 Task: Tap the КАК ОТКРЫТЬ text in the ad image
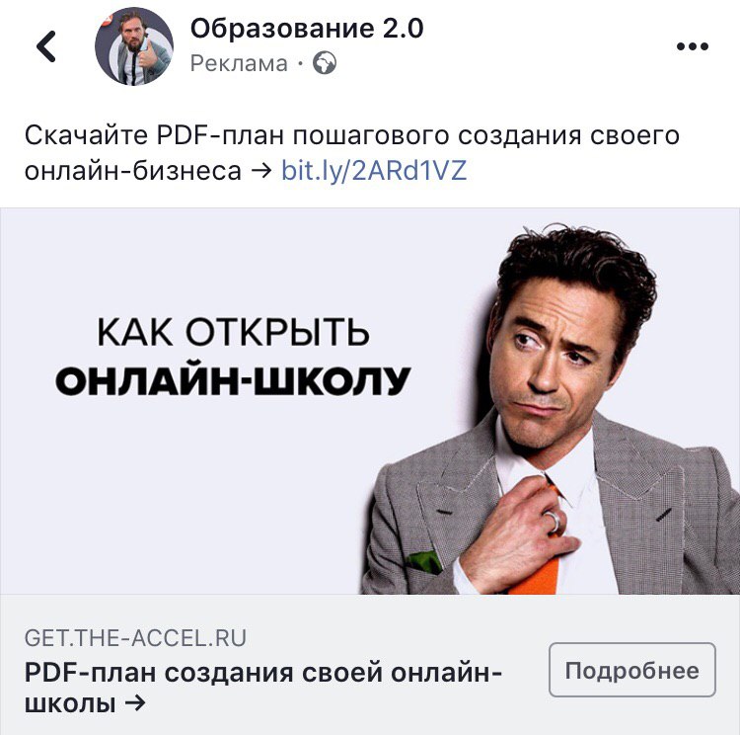point(233,332)
